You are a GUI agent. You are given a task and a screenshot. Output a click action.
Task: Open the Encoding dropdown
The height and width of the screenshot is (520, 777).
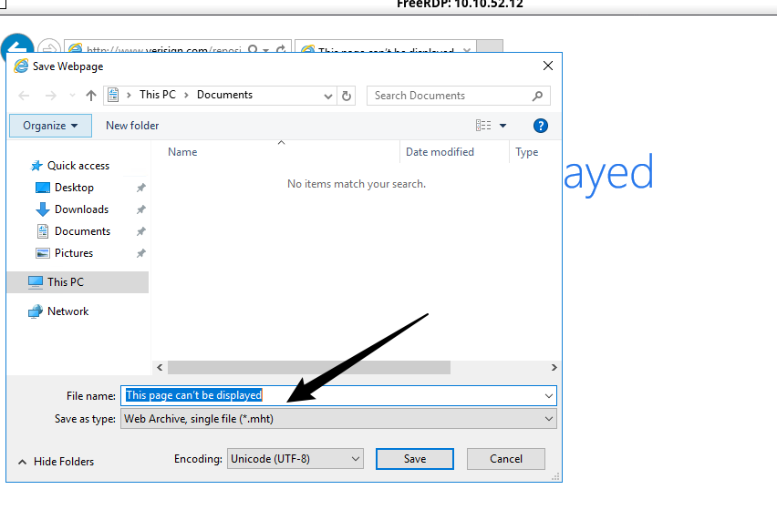(295, 459)
